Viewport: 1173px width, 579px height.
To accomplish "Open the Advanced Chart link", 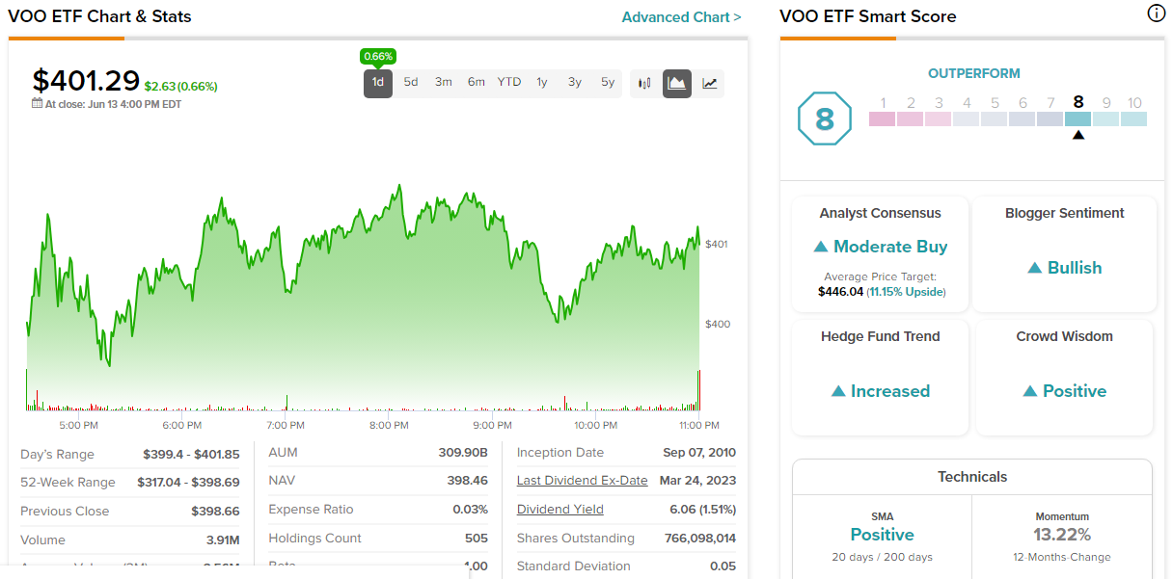I will pos(681,16).
